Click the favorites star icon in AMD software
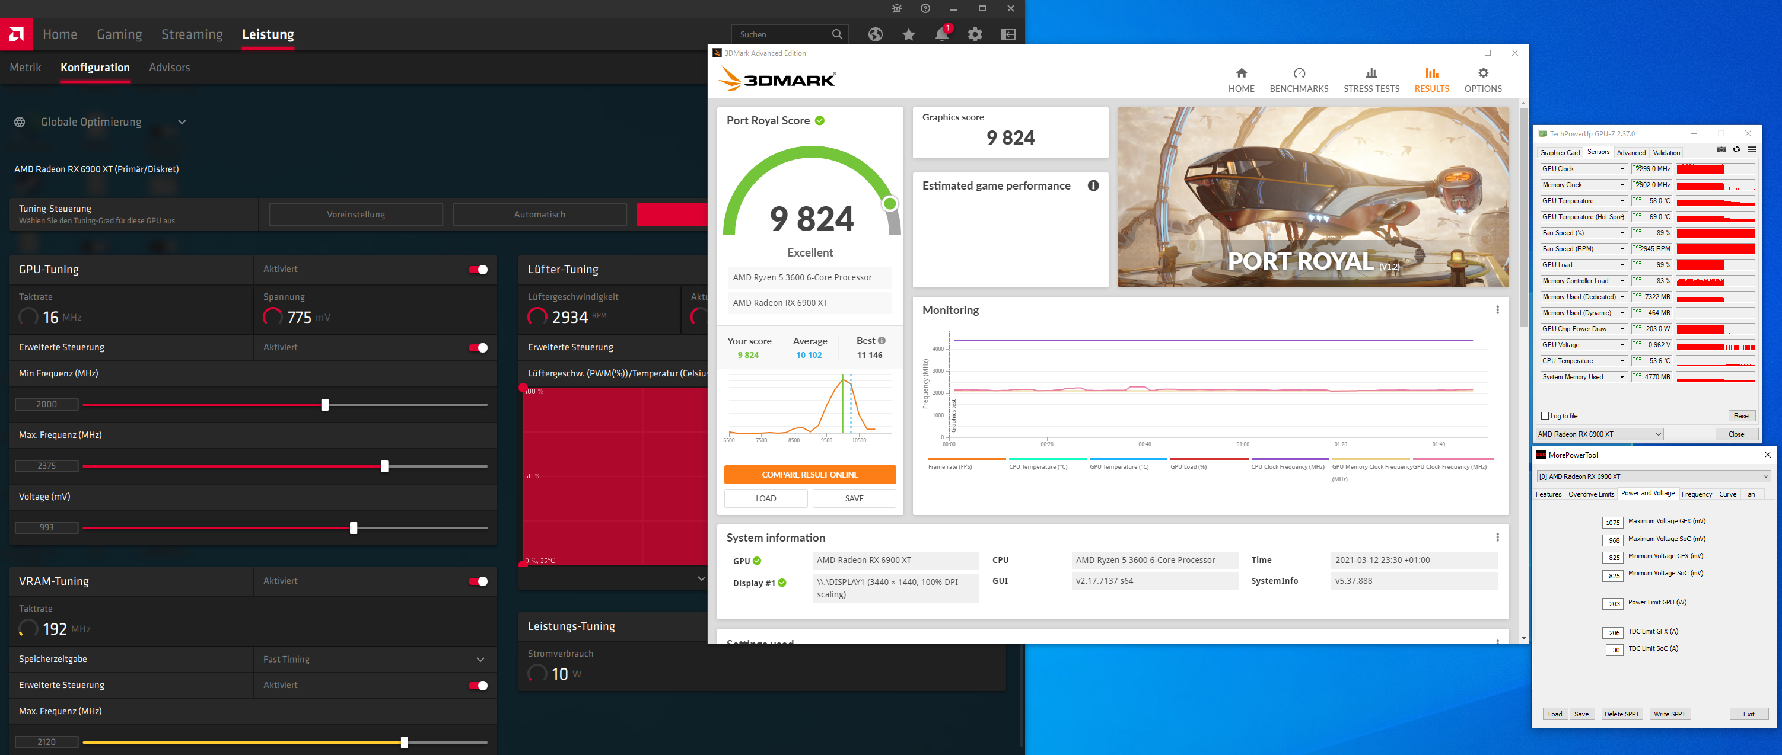The width and height of the screenshot is (1782, 755). click(x=908, y=34)
